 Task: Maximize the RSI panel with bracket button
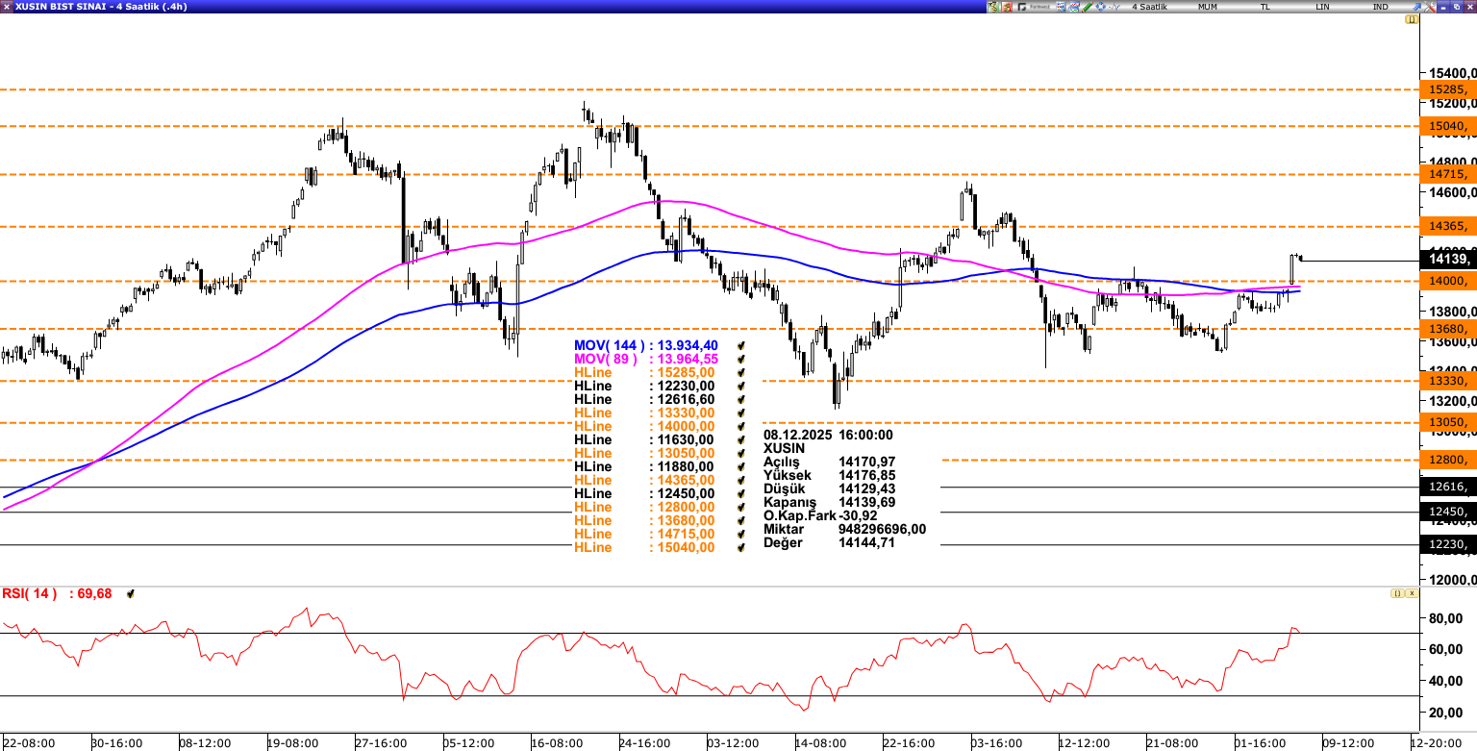click(x=1397, y=593)
